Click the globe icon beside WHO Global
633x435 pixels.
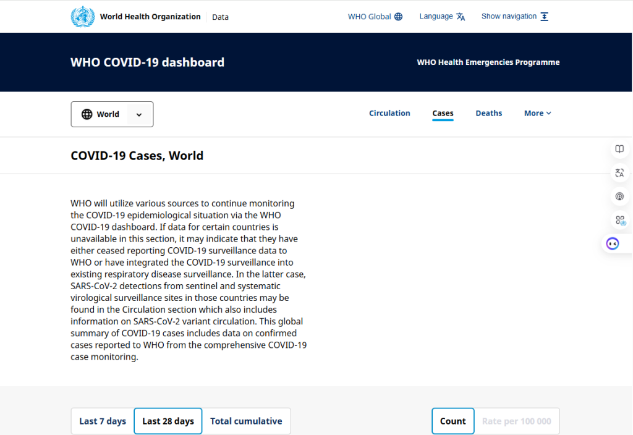click(399, 17)
